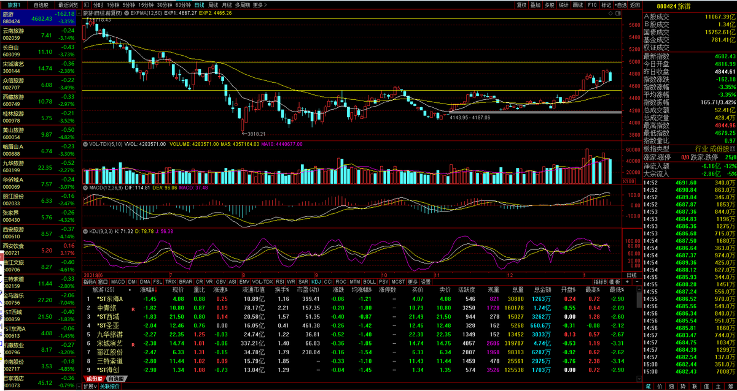Click the 画线 drawing tools button
This screenshot has height=391, width=737.
(x=577, y=5)
